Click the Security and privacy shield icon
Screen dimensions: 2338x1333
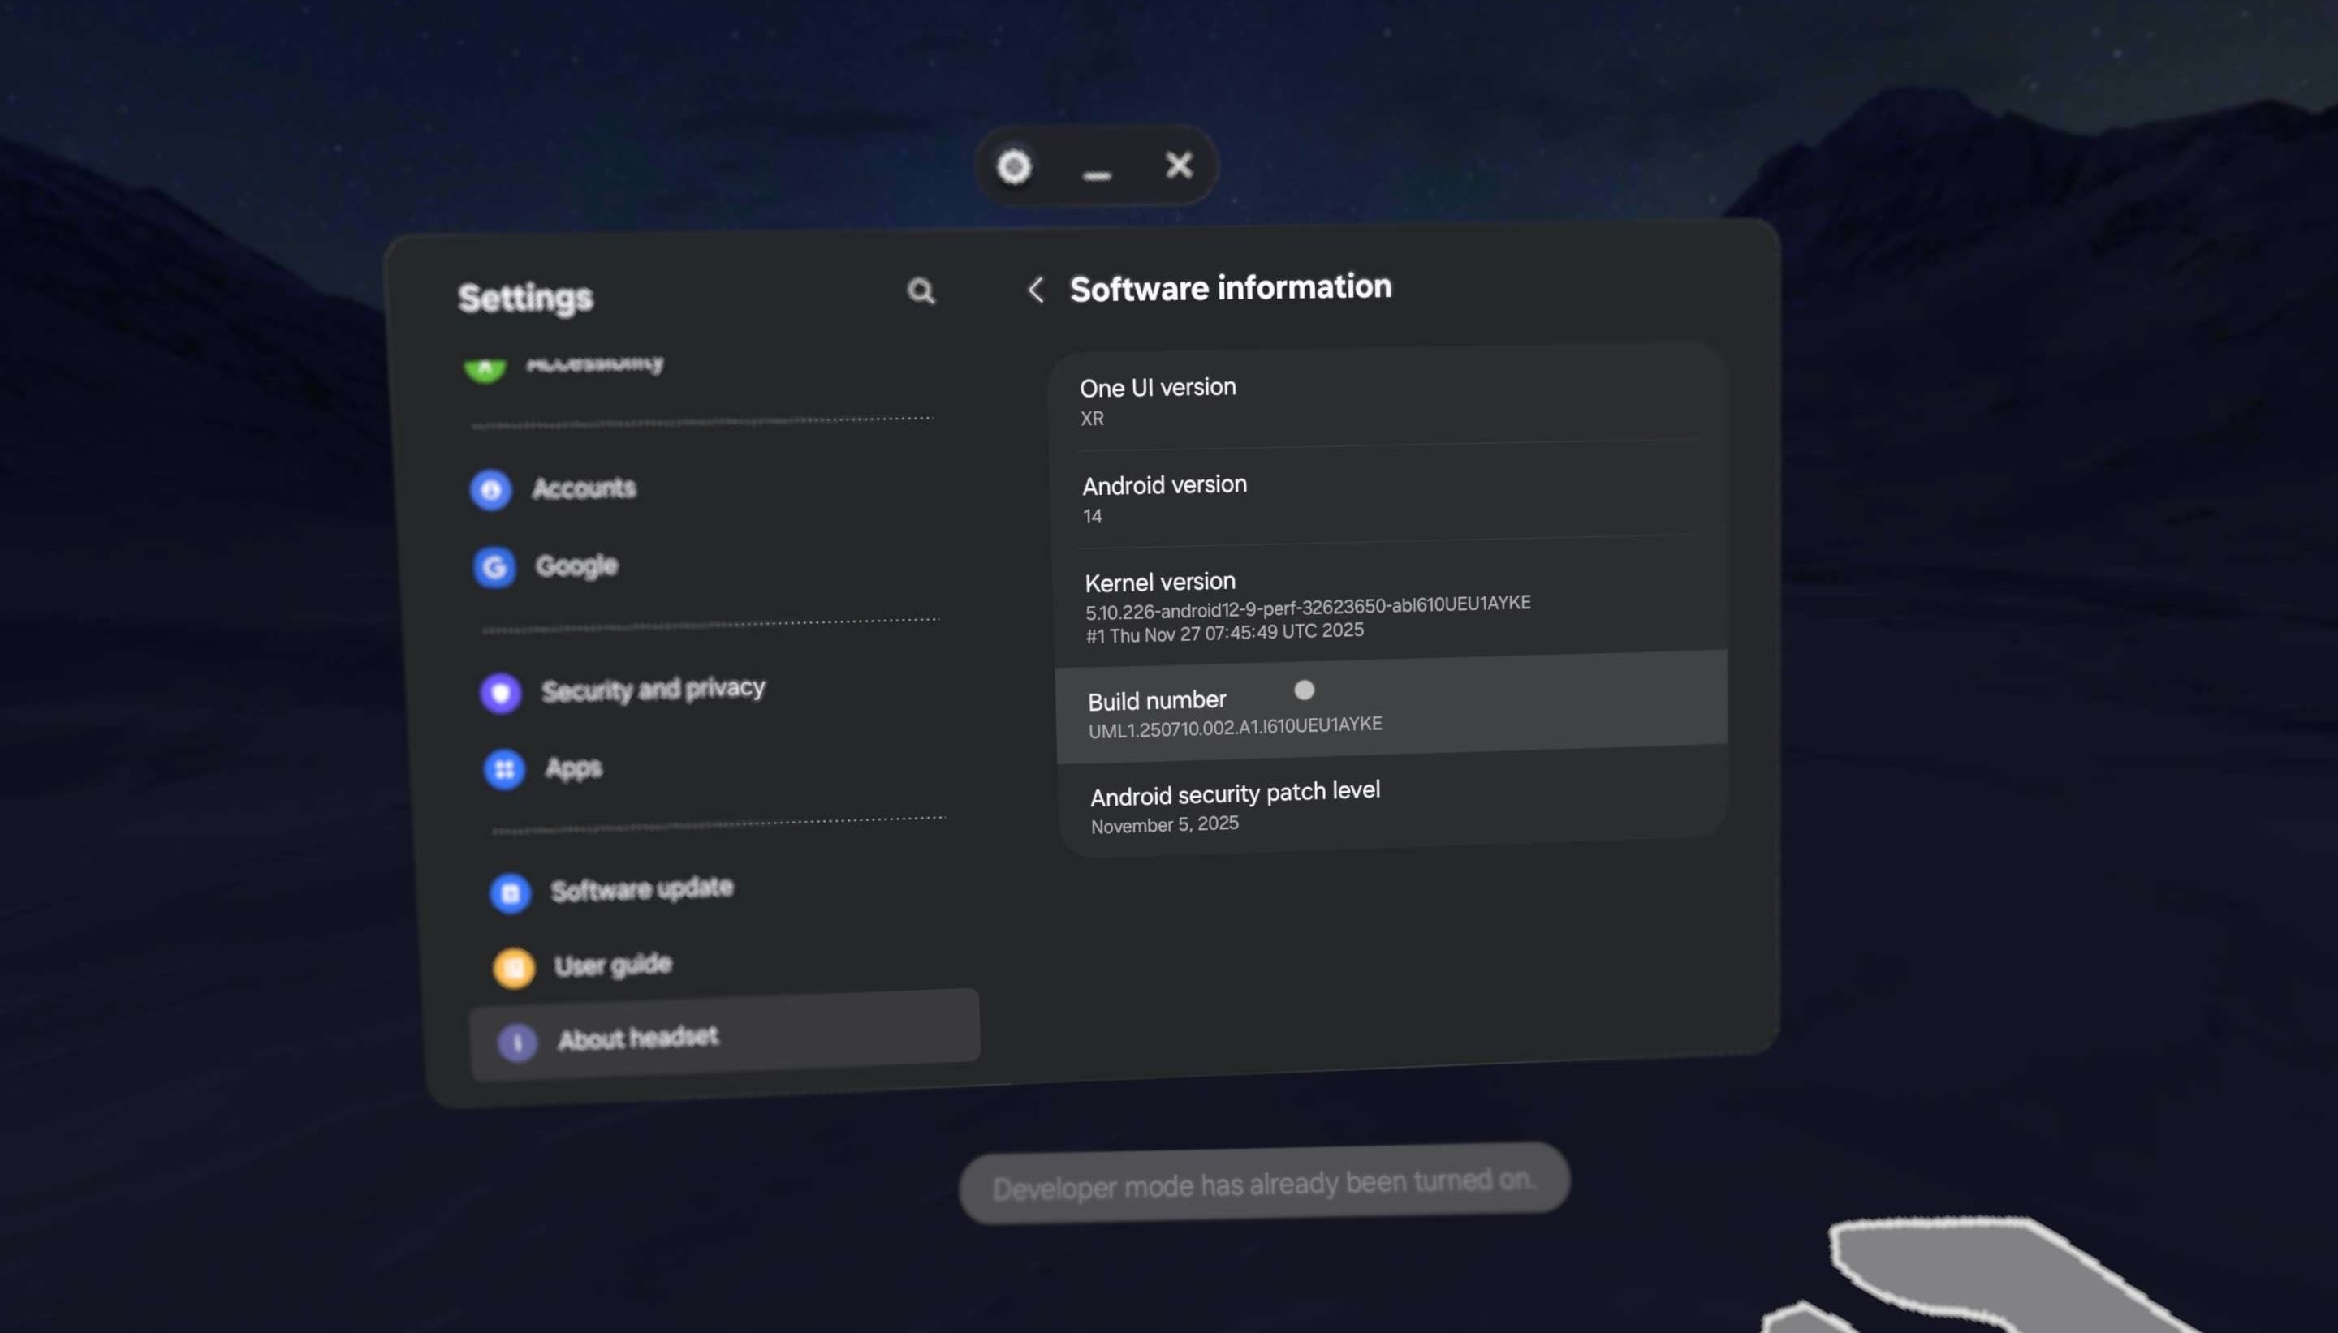[x=501, y=693]
